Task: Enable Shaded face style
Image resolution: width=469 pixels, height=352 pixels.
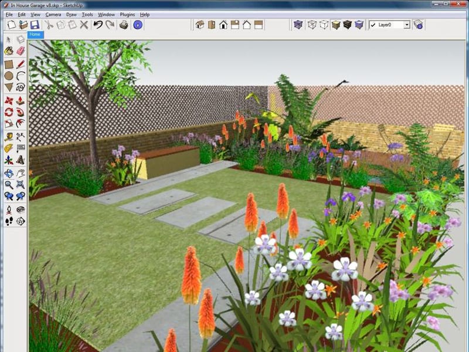Action: (335, 25)
